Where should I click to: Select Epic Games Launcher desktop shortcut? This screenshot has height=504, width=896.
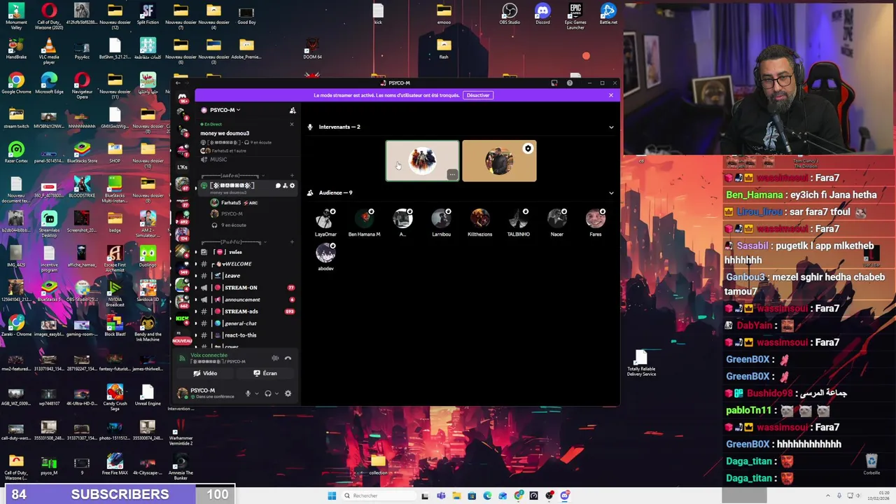pyautogui.click(x=575, y=16)
